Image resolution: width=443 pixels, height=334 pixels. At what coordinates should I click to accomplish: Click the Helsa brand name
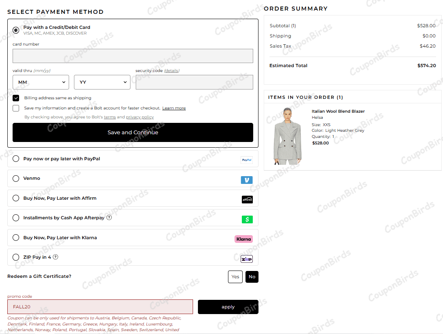[x=317, y=117]
